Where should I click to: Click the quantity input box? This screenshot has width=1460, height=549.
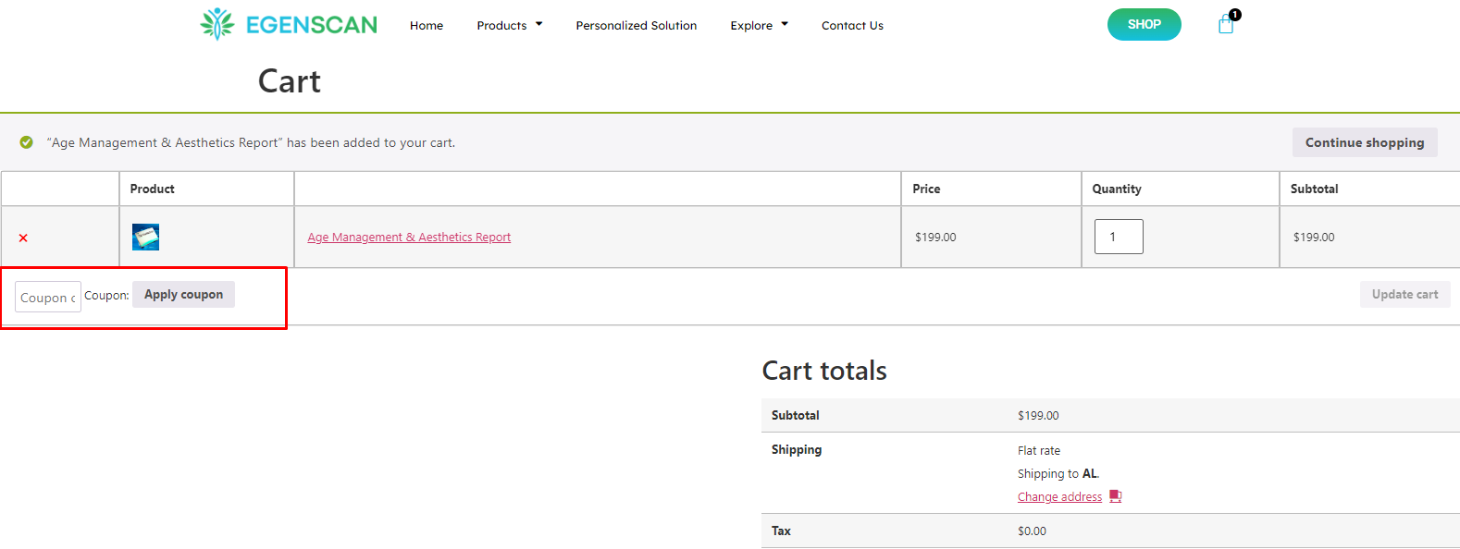[1119, 237]
